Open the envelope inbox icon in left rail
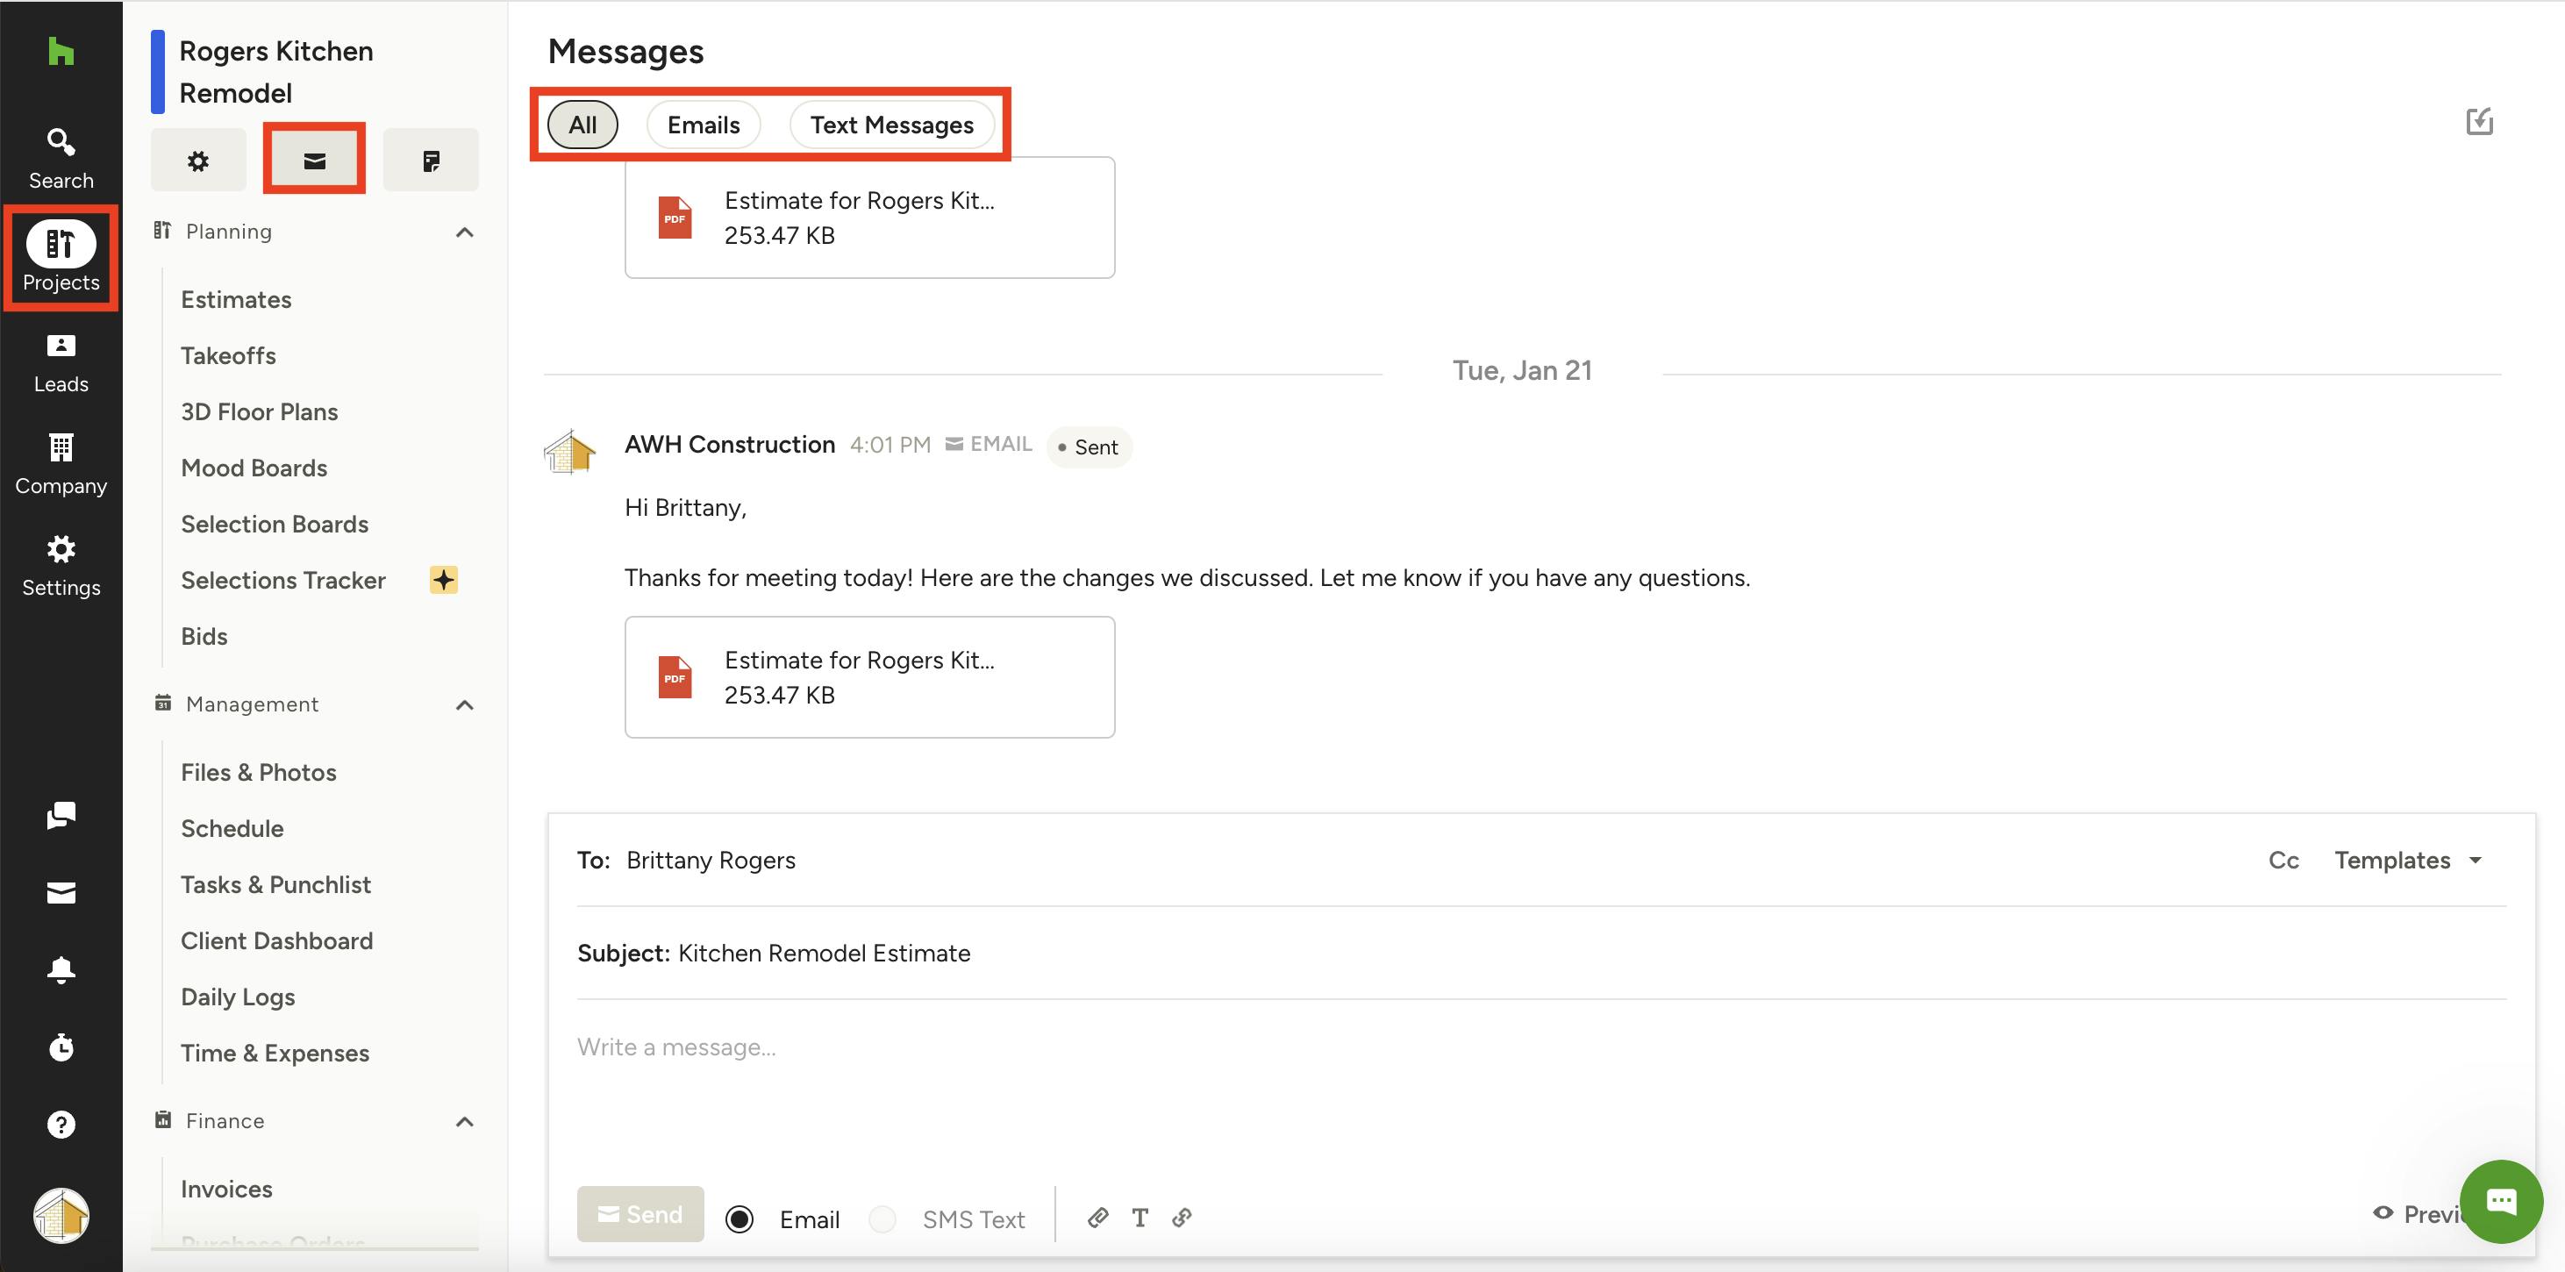The height and width of the screenshot is (1272, 2565). [61, 892]
